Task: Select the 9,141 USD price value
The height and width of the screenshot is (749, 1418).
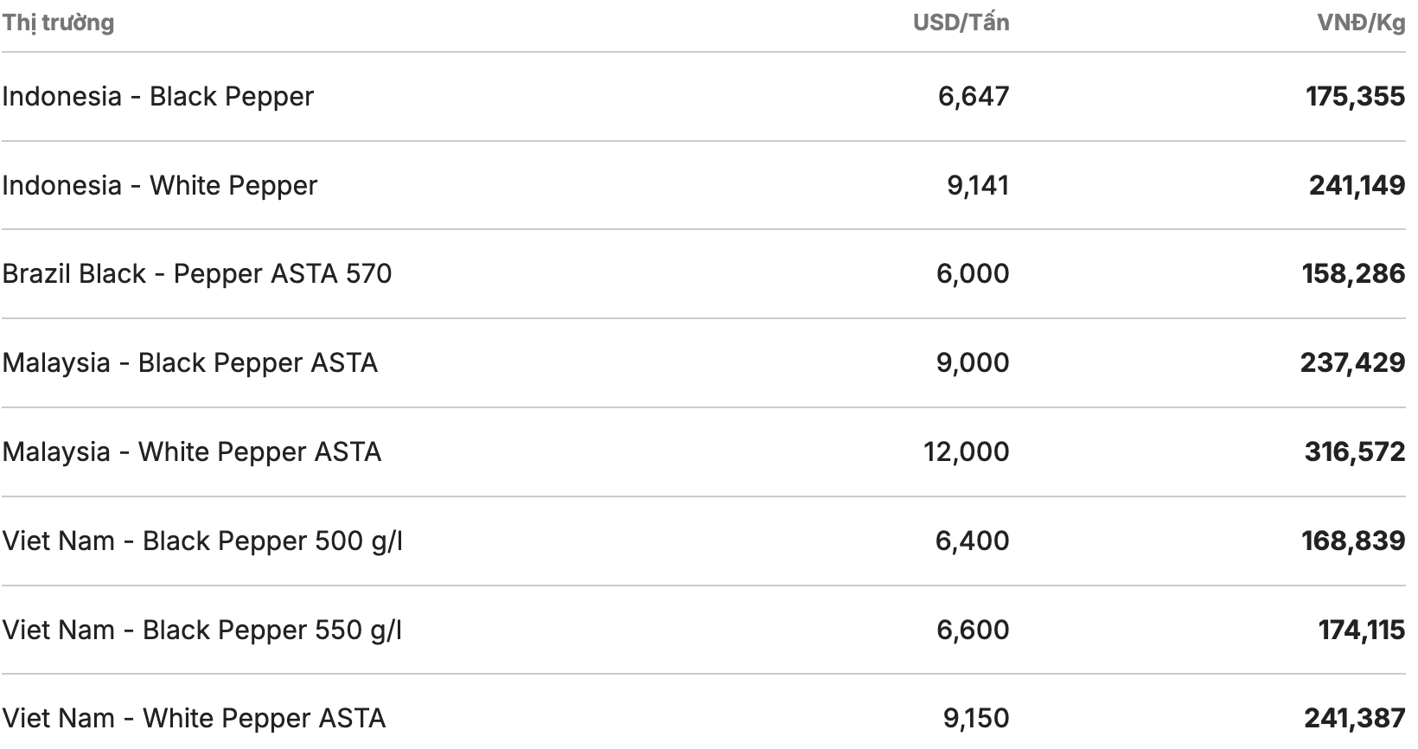Action: coord(978,185)
